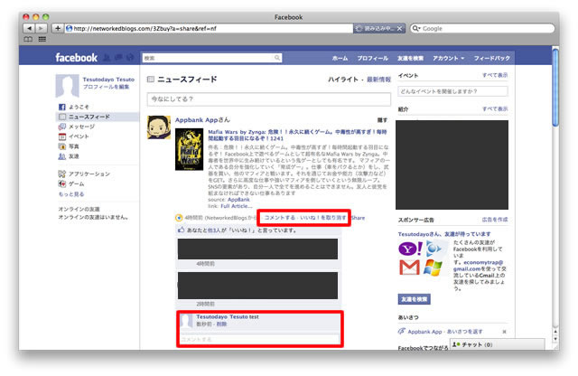Open Tesutodayo Tesuto profile name link
The width and height of the screenshot is (578, 376).
[x=108, y=80]
